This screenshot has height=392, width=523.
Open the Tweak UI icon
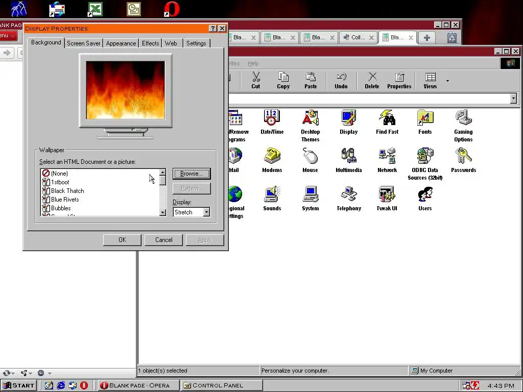[x=387, y=199]
